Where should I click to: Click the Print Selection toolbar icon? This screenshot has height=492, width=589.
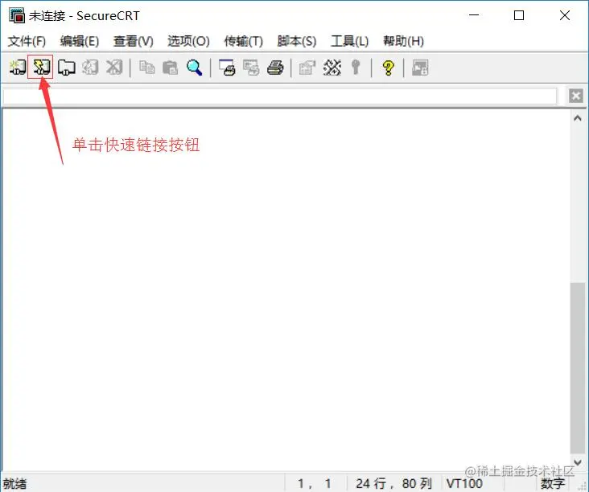[x=251, y=68]
